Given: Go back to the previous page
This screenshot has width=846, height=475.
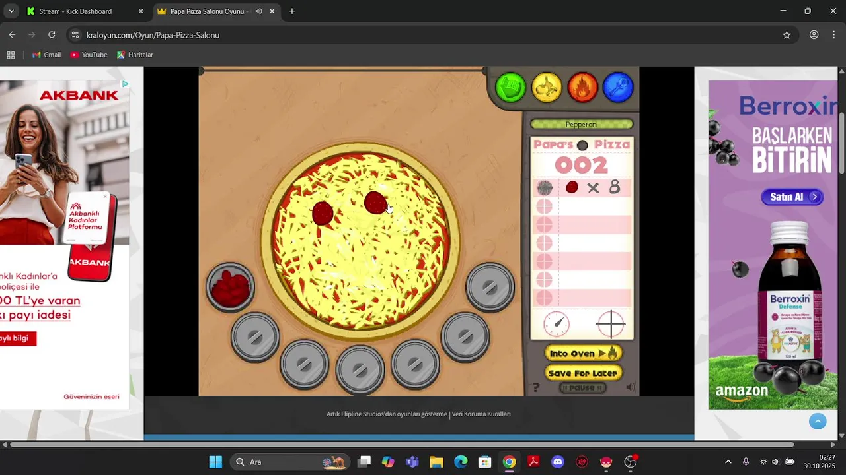Looking at the screenshot, I should (12, 35).
